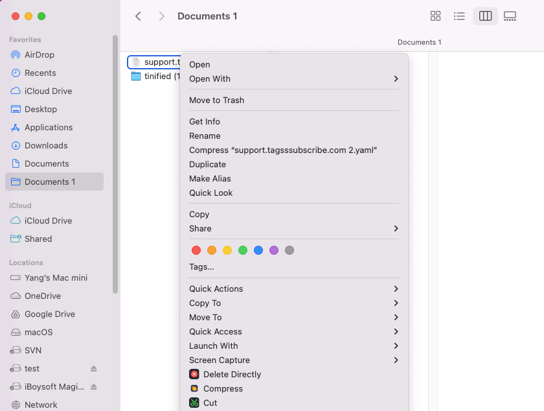Select the tinified folder in file list
Viewport: 544px width, 411px height.
(155, 76)
